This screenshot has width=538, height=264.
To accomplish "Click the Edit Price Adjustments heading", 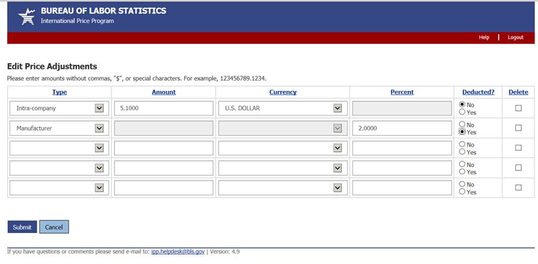I will pyautogui.click(x=52, y=66).
